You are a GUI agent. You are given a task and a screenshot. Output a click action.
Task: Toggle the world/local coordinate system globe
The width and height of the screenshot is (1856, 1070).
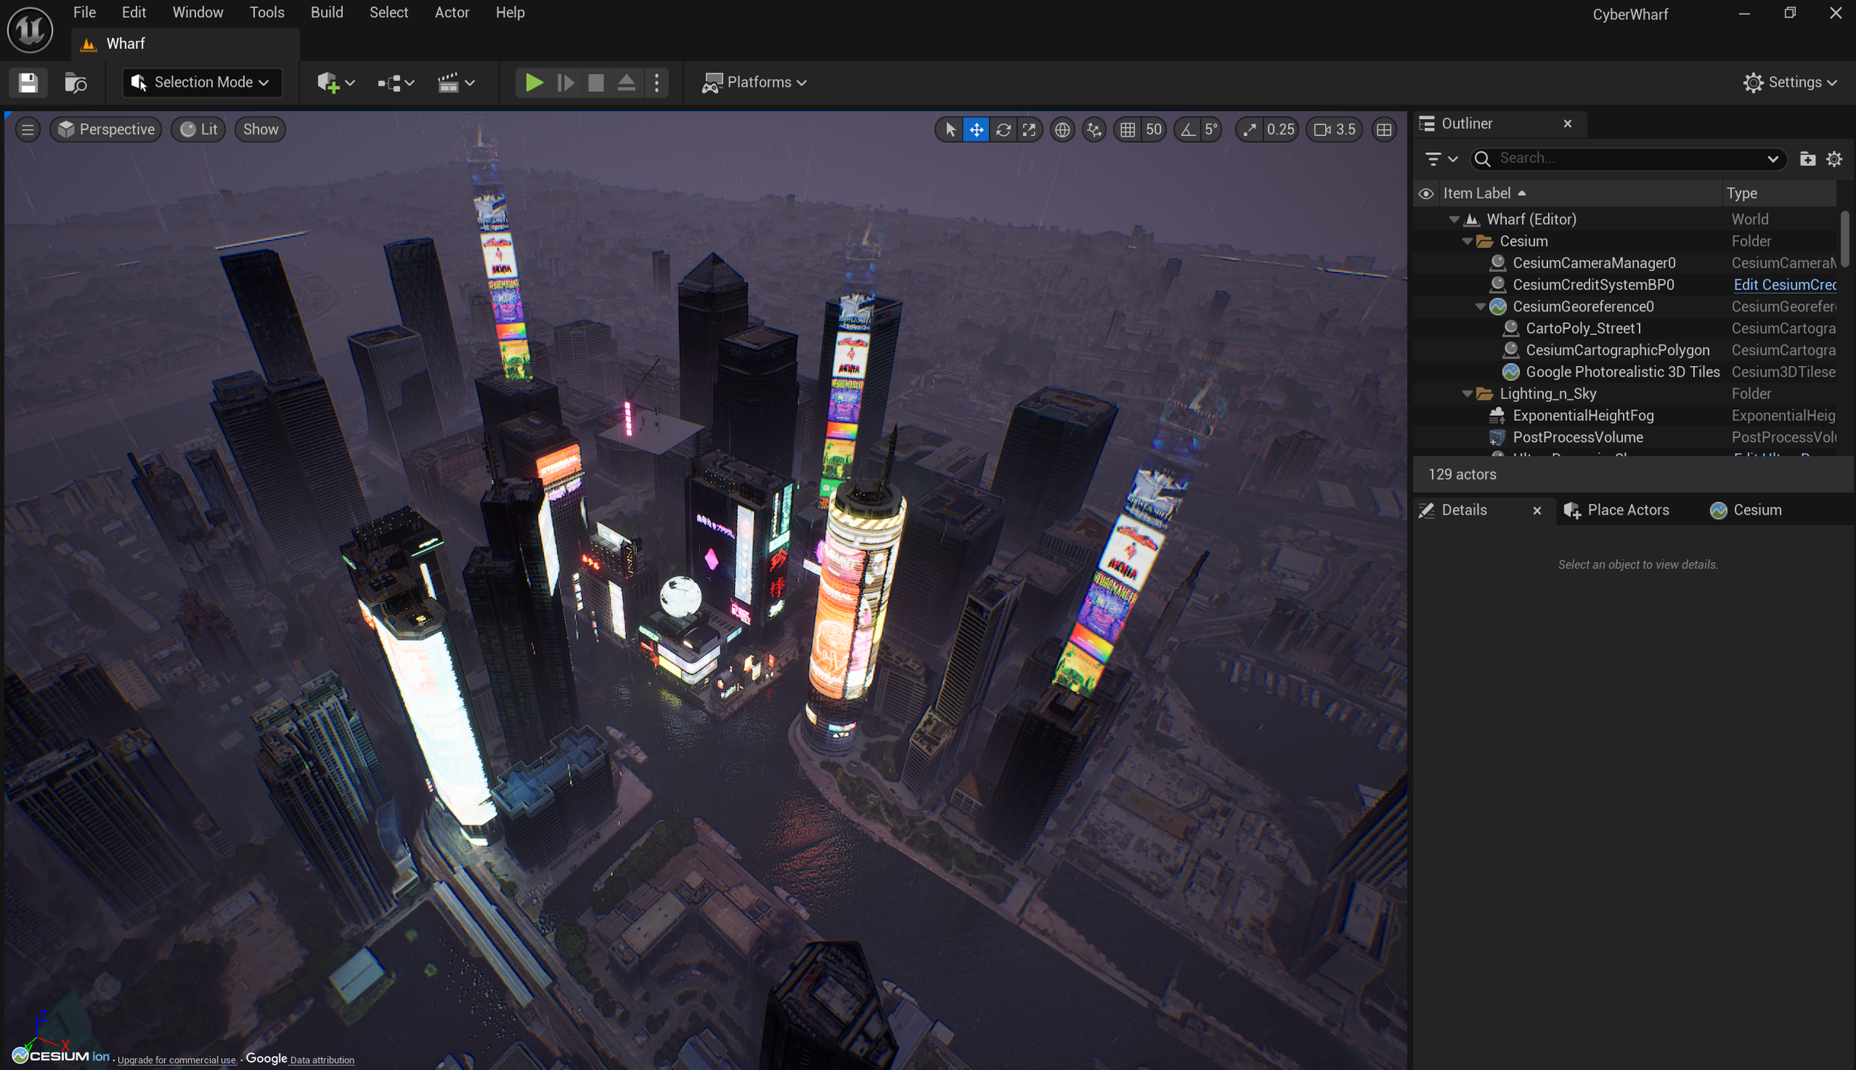point(1062,130)
